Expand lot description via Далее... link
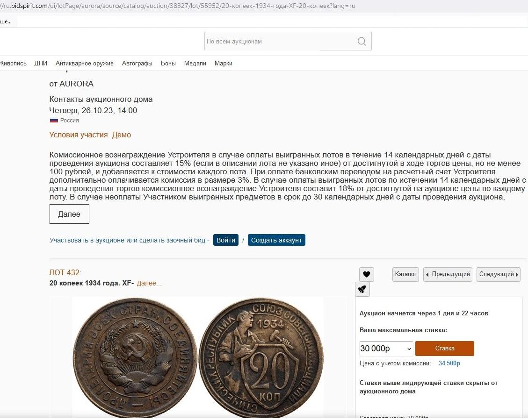 click(149, 283)
